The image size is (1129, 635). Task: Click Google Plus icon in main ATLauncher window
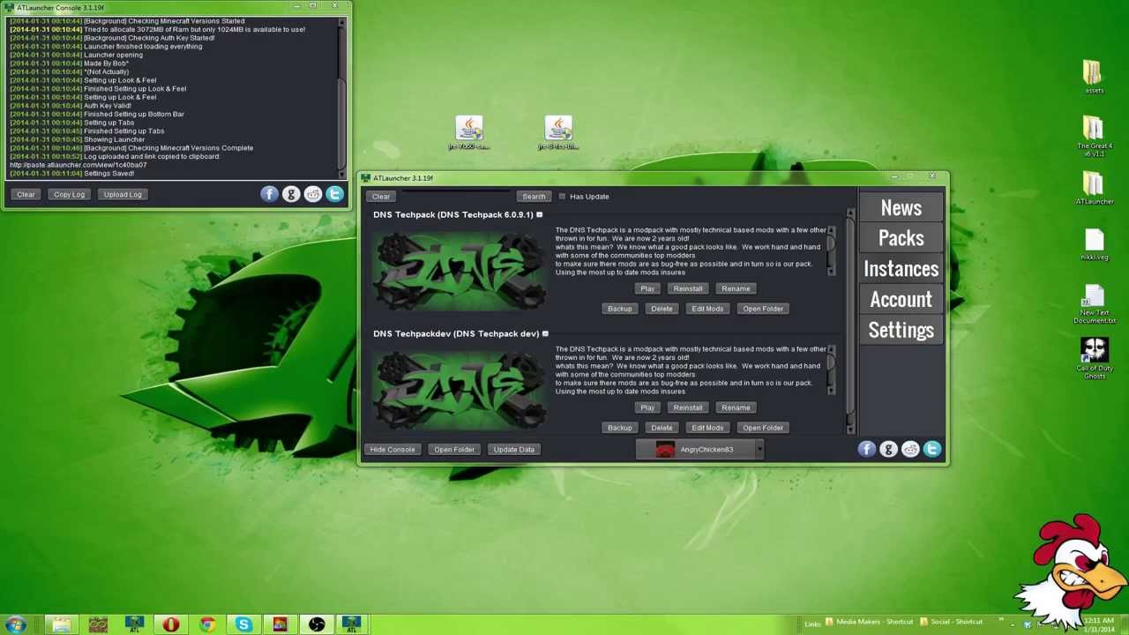(x=888, y=450)
